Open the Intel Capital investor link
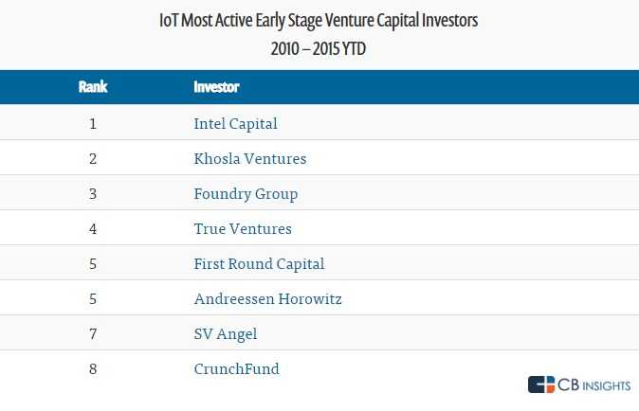Screen dimensions: 639x411 (x=235, y=123)
